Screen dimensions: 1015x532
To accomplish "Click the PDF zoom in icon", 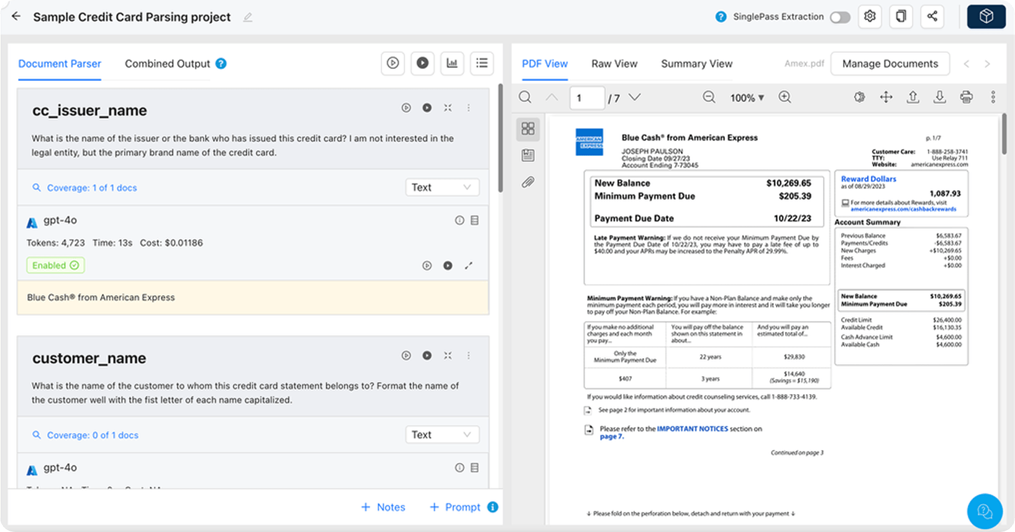I will pos(785,98).
